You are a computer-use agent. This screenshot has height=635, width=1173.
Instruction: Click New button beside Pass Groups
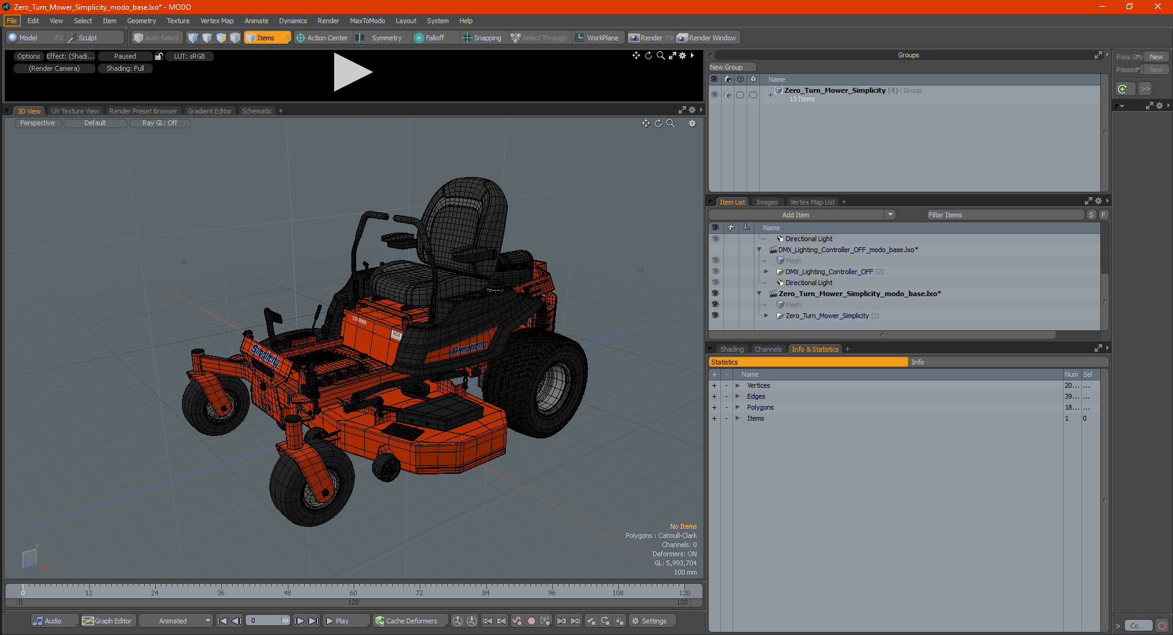click(1156, 57)
